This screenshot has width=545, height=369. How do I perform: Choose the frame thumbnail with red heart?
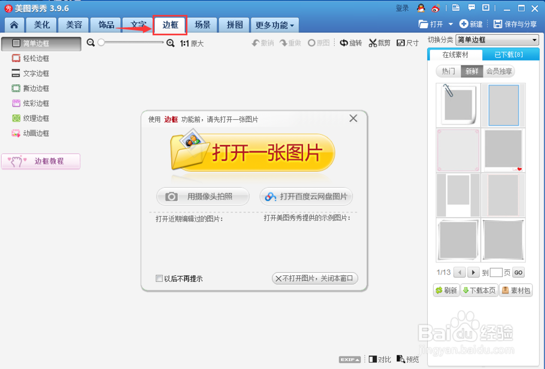[x=503, y=150]
